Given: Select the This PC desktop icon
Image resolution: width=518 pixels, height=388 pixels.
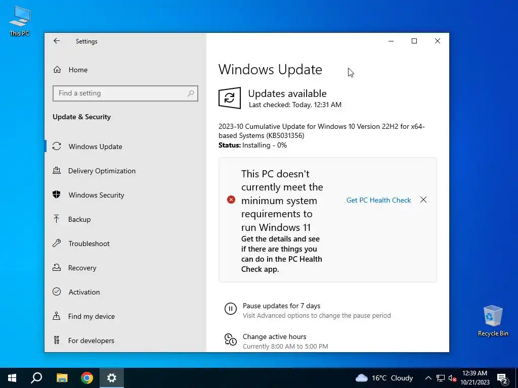Looking at the screenshot, I should 20,20.
